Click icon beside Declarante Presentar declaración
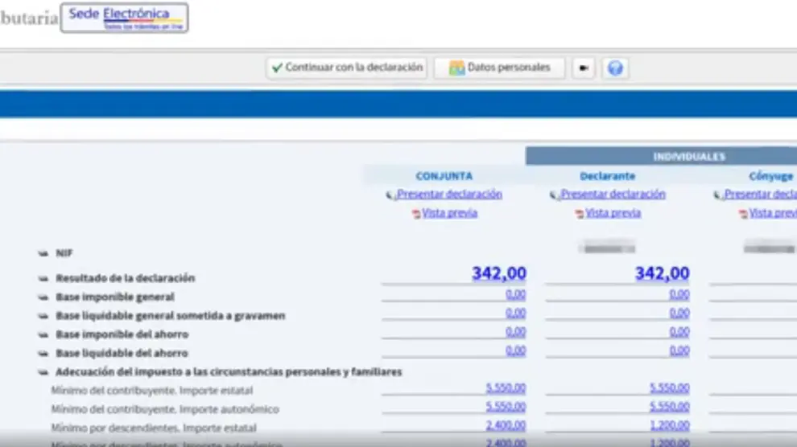Viewport: 797px width, 447px height. (554, 195)
